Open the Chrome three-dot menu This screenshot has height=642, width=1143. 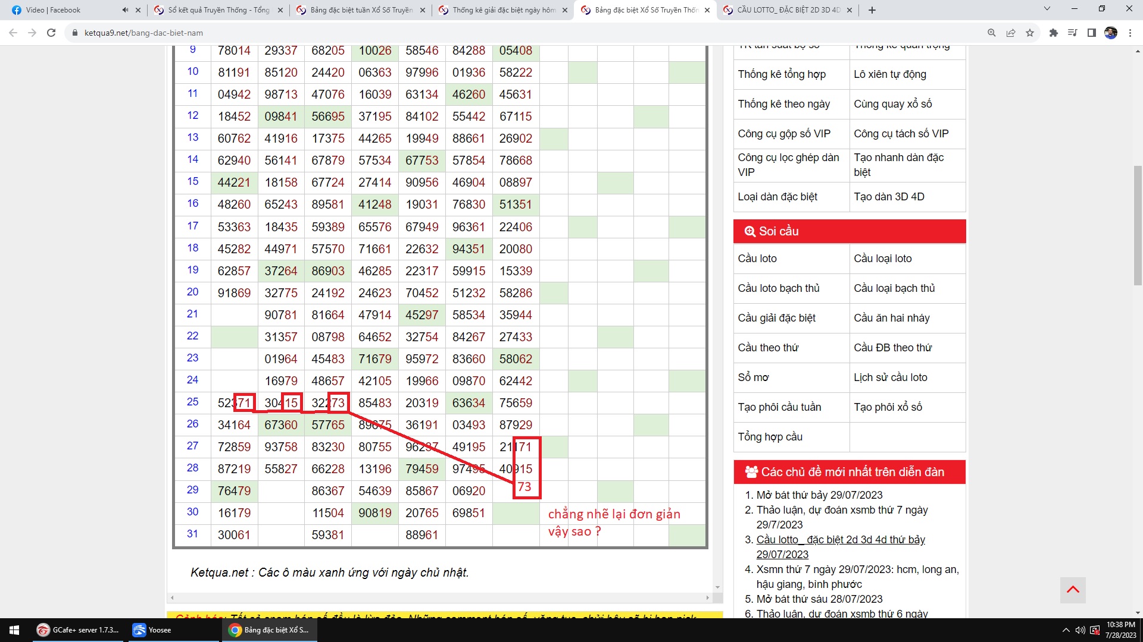pyautogui.click(x=1130, y=33)
